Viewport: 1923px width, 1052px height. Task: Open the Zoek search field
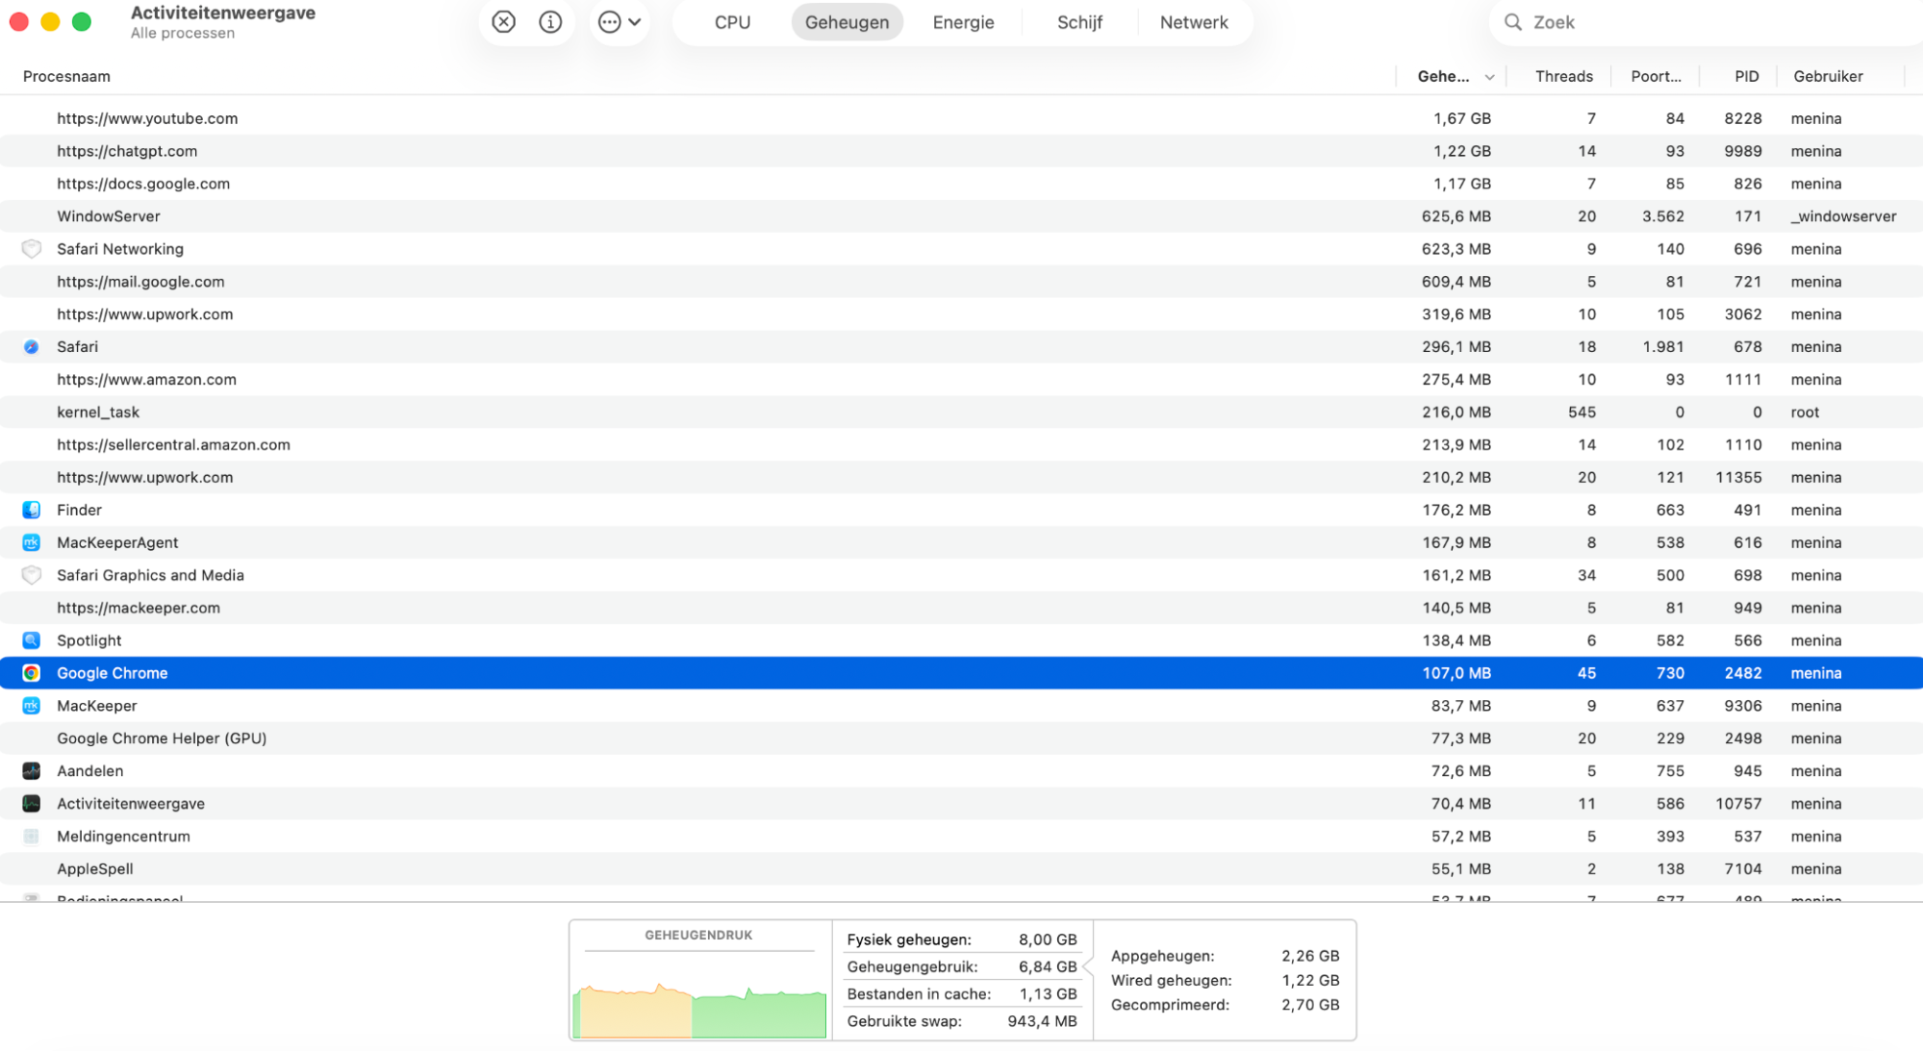[x=1635, y=21]
